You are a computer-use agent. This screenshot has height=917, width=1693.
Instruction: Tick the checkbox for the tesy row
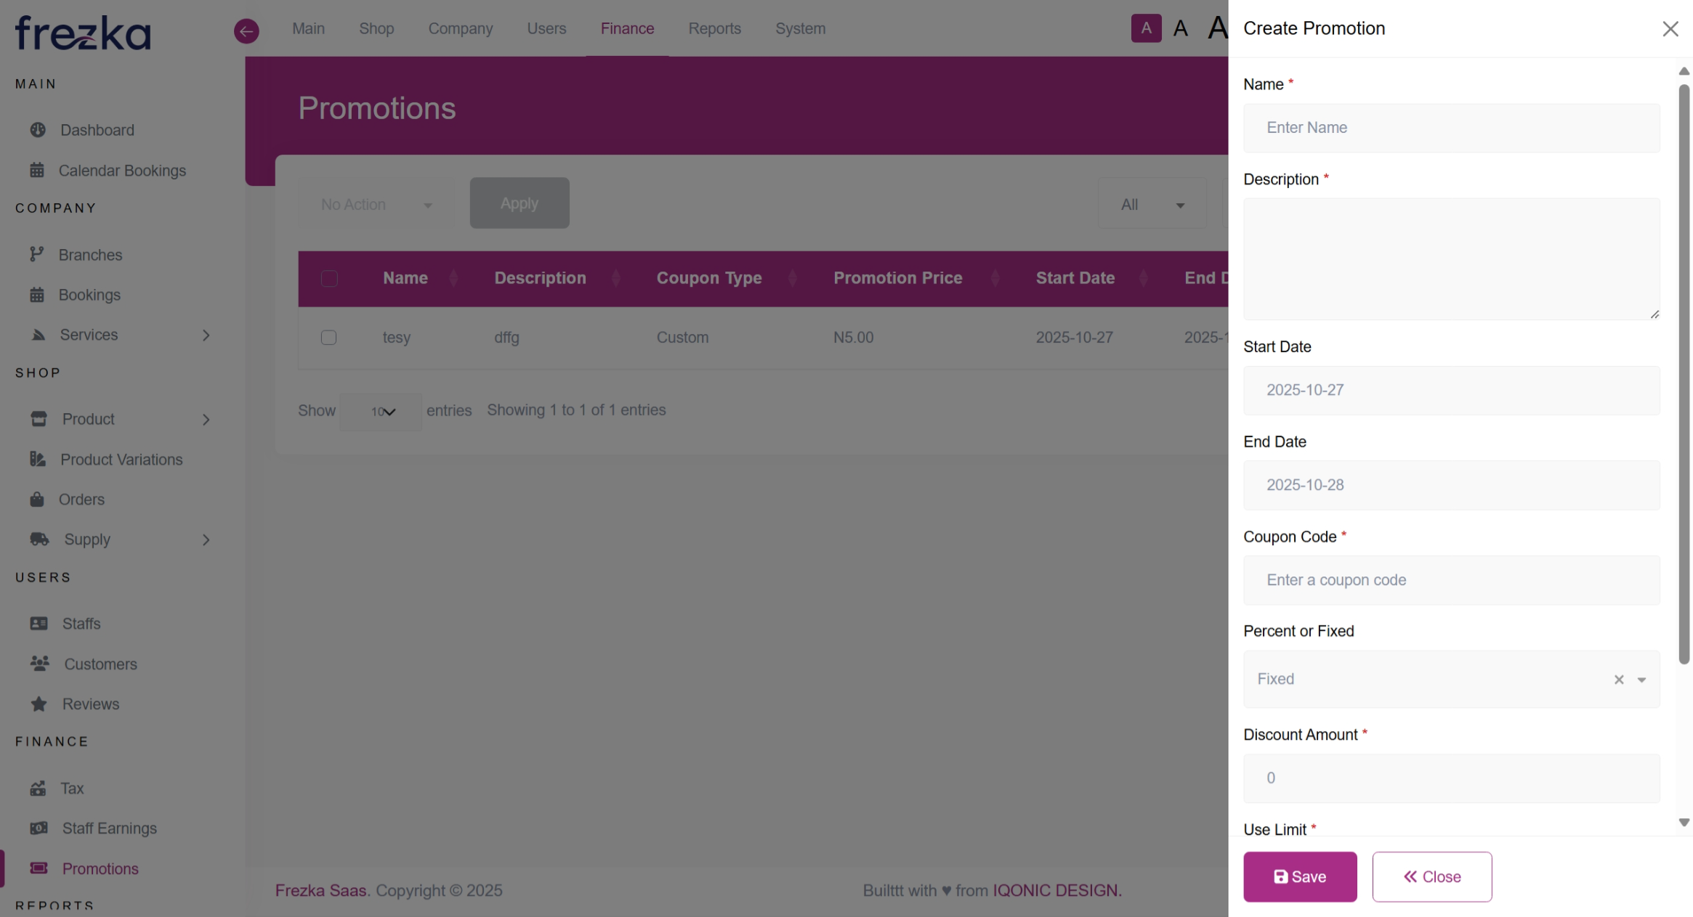click(x=328, y=338)
